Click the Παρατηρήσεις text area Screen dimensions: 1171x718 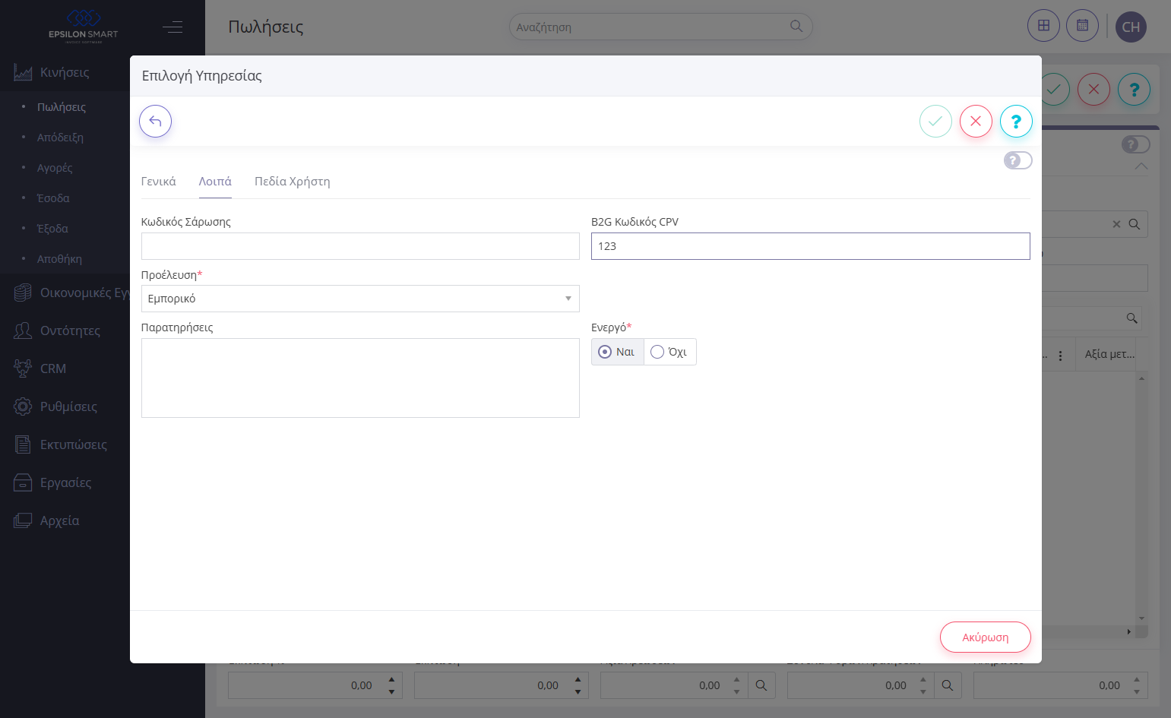360,378
